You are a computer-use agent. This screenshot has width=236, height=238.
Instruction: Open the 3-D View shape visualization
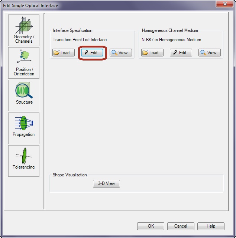click(106, 183)
